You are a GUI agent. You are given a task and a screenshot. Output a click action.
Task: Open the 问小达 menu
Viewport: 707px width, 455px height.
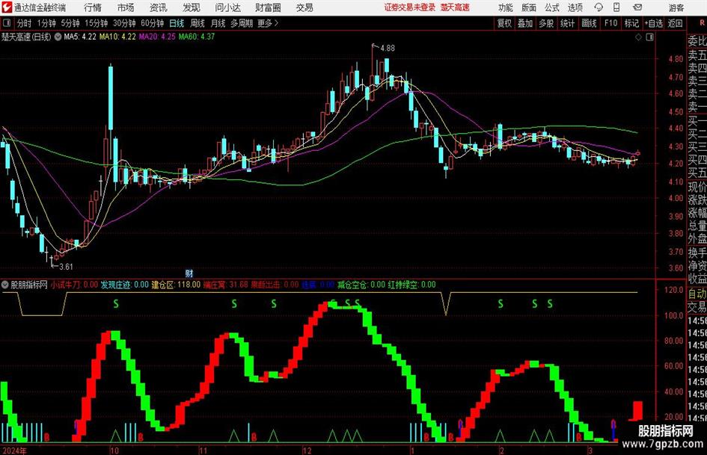coord(227,7)
